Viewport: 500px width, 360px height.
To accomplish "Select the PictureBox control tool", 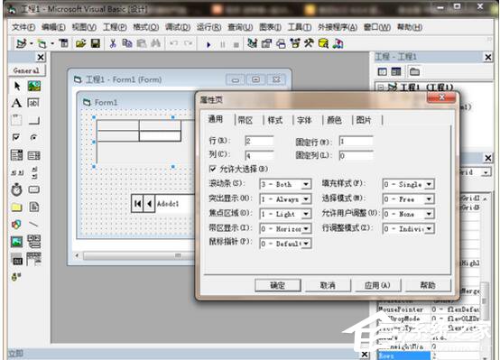I will pos(33,86).
